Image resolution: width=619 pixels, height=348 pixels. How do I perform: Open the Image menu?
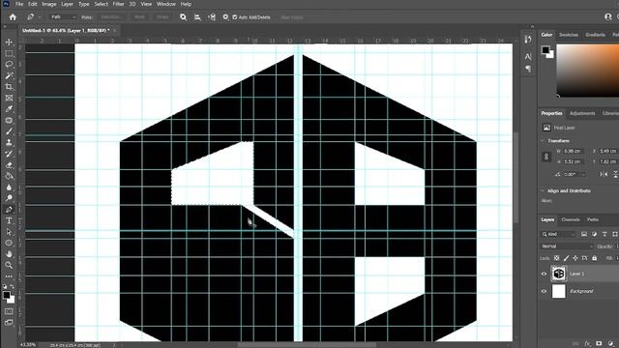pos(49,4)
